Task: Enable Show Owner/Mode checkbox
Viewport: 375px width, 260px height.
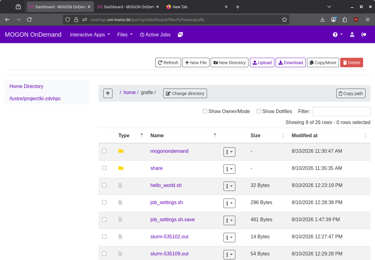Action: coord(205,111)
